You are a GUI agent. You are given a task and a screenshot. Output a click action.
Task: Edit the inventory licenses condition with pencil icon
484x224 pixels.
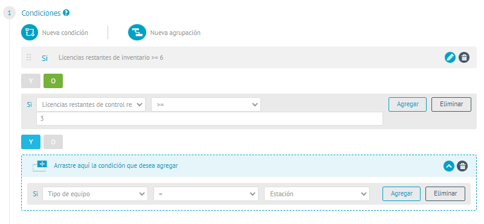[x=450, y=57]
